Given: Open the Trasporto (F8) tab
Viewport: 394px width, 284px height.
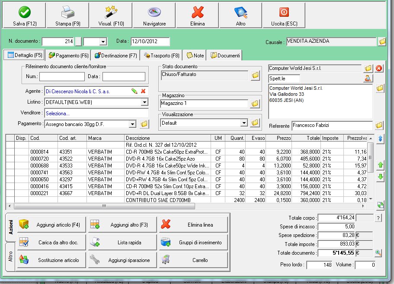Looking at the screenshot, I should (162, 55).
